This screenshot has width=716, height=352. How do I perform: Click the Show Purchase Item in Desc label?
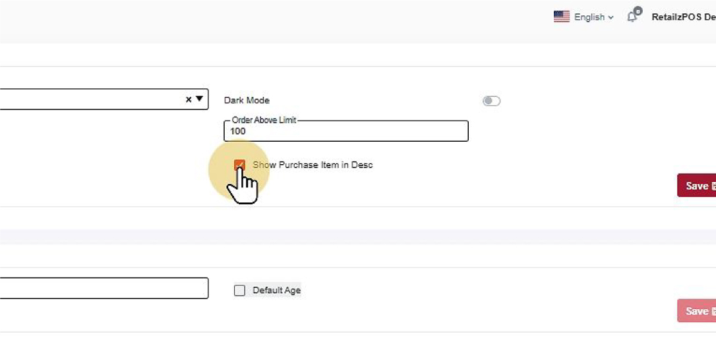(313, 165)
